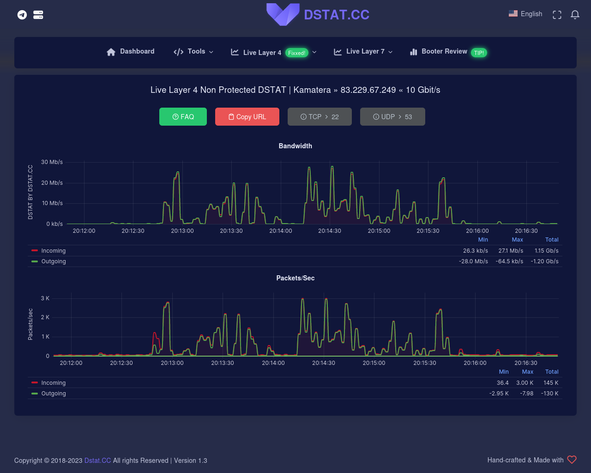
Task: Sort Bandwidth legend by Min
Action: [483, 240]
